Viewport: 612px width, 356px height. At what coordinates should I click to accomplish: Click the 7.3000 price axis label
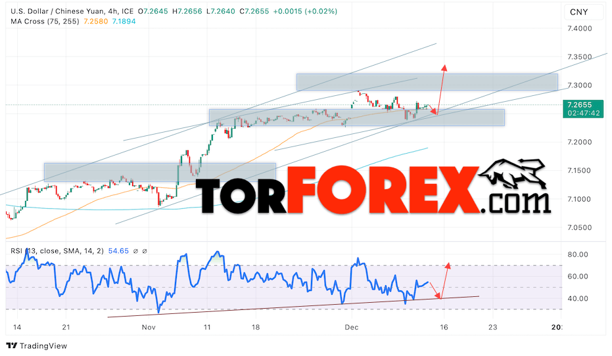coord(579,85)
